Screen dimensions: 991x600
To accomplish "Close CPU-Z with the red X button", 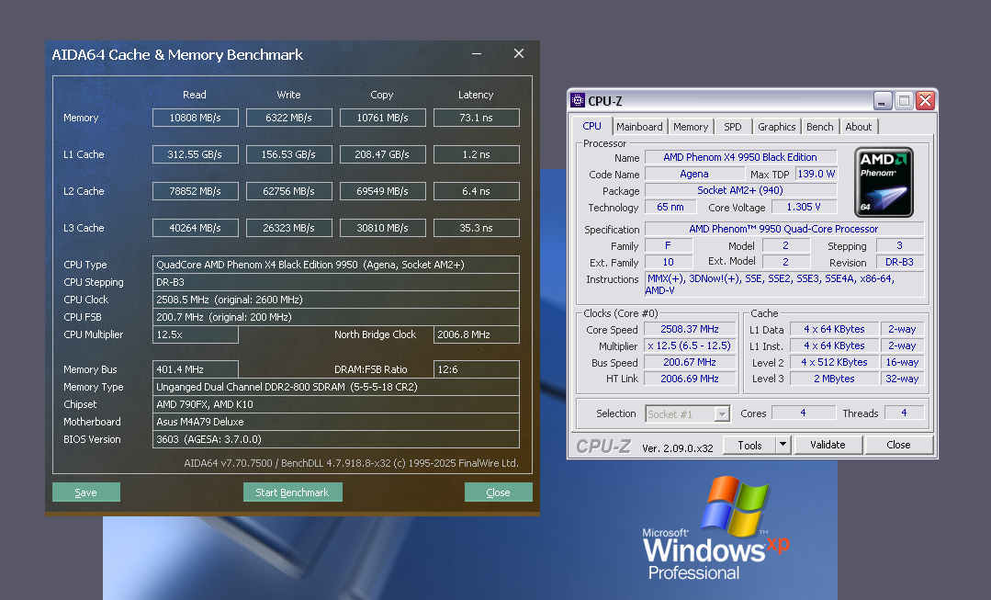I will click(x=924, y=101).
